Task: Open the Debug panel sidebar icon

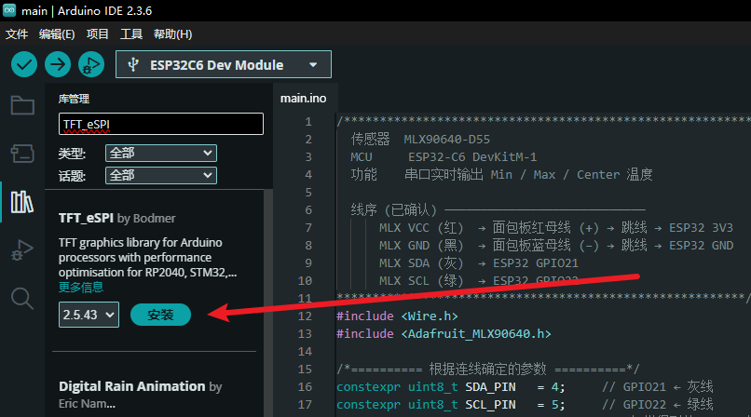Action: click(22, 249)
